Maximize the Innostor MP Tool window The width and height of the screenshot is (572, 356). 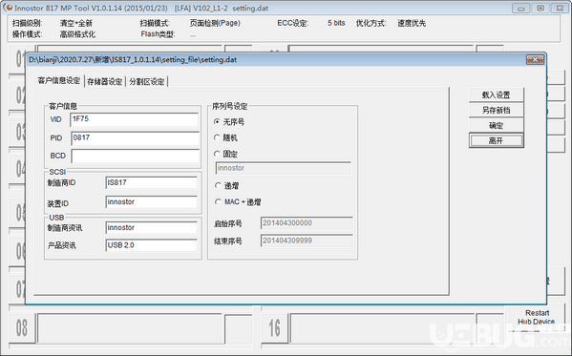click(540, 8)
